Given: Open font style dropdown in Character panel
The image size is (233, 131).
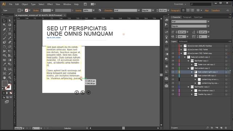Looking at the screenshot, I should (x=208, y=26).
